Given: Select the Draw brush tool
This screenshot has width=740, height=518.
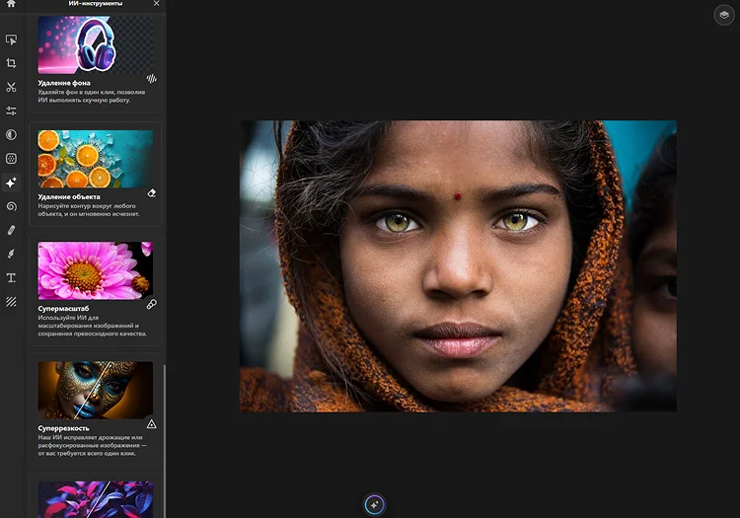Looking at the screenshot, I should point(11,254).
